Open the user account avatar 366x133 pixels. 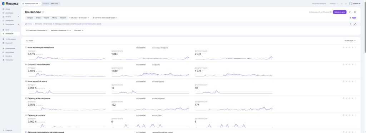pyautogui.click(x=351, y=4)
